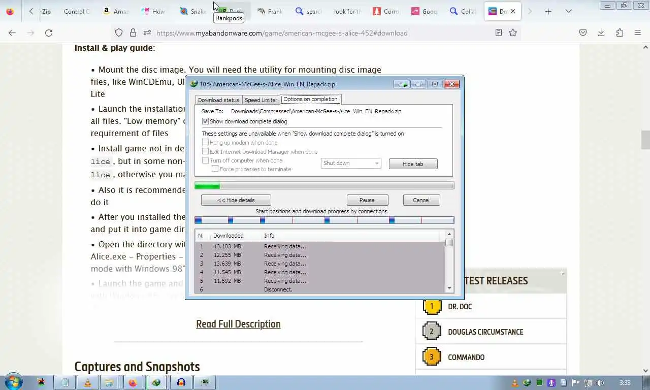Screen dimensions: 650x390
Task: Open VLC media player from taskbar
Action: click(88, 382)
